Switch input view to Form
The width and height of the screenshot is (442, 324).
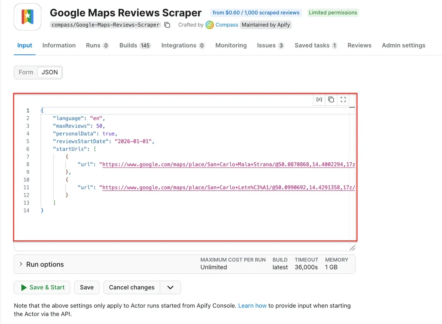tap(26, 72)
